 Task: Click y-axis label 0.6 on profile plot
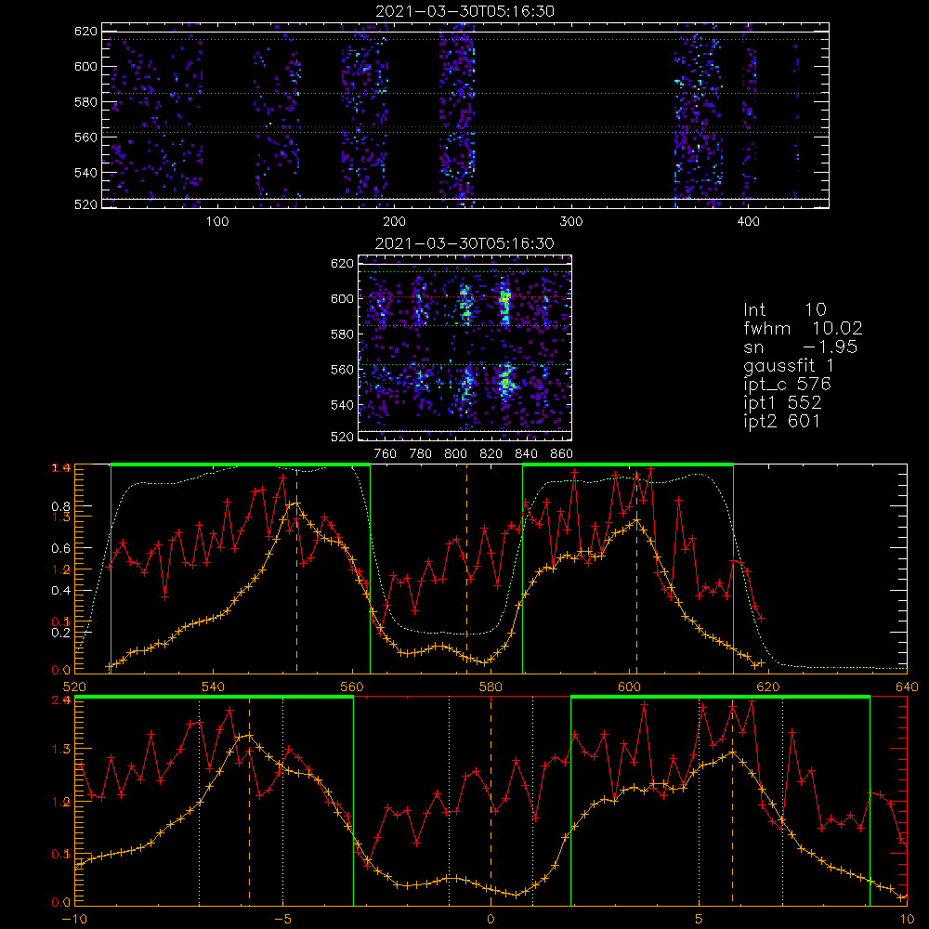click(x=61, y=549)
